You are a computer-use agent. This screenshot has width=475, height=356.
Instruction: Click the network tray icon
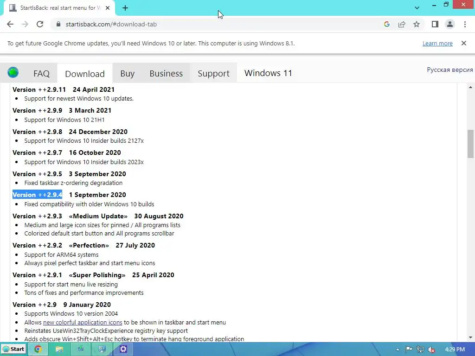(420, 350)
